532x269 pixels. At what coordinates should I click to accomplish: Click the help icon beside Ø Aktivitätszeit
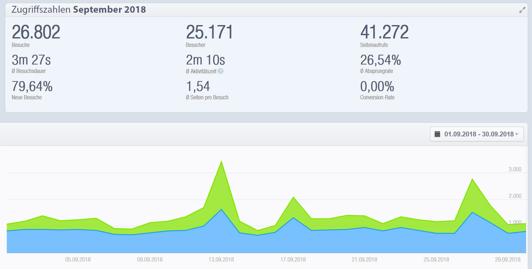[221, 71]
